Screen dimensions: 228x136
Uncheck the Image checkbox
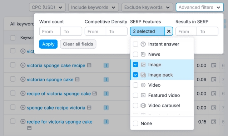[x=135, y=64]
